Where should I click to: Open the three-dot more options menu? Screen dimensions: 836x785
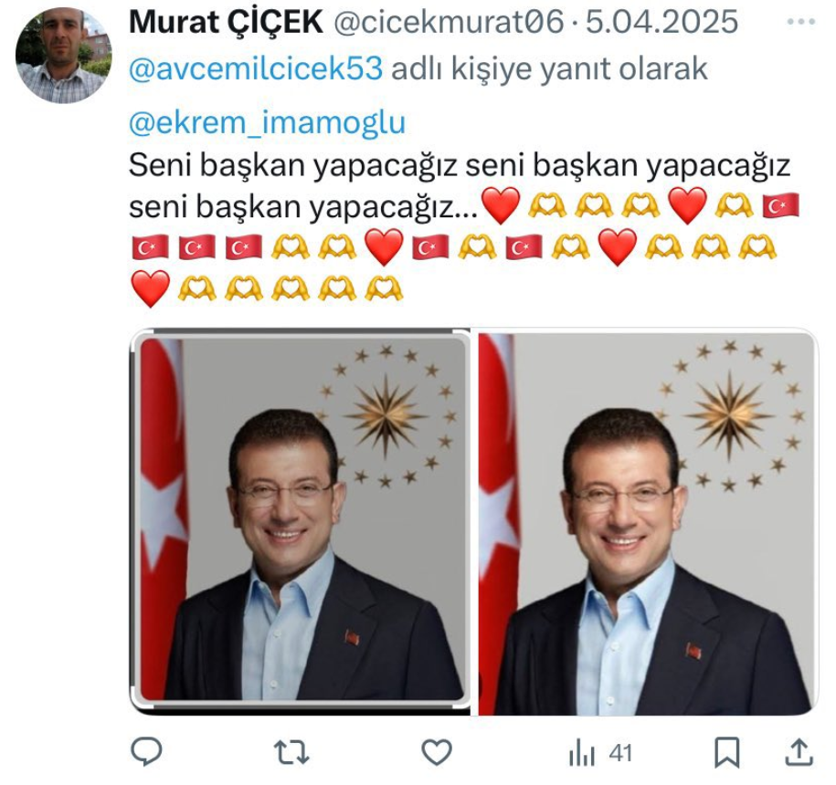click(x=801, y=22)
